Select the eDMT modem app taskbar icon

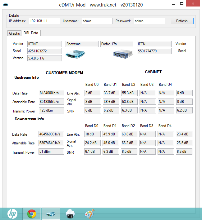point(51,213)
